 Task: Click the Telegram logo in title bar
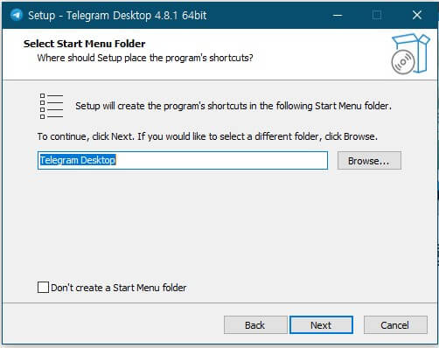pos(17,15)
